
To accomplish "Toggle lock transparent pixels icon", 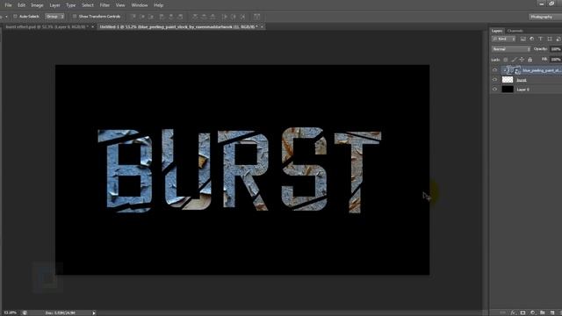I will tap(506, 60).
